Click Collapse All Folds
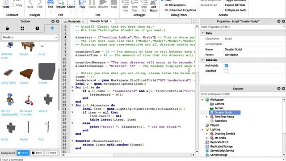Screen dimensions: 286x161 click(236, 10)
